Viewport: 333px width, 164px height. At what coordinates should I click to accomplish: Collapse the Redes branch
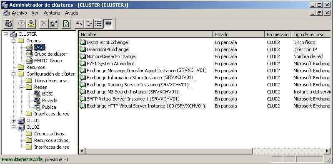[x=22, y=87]
